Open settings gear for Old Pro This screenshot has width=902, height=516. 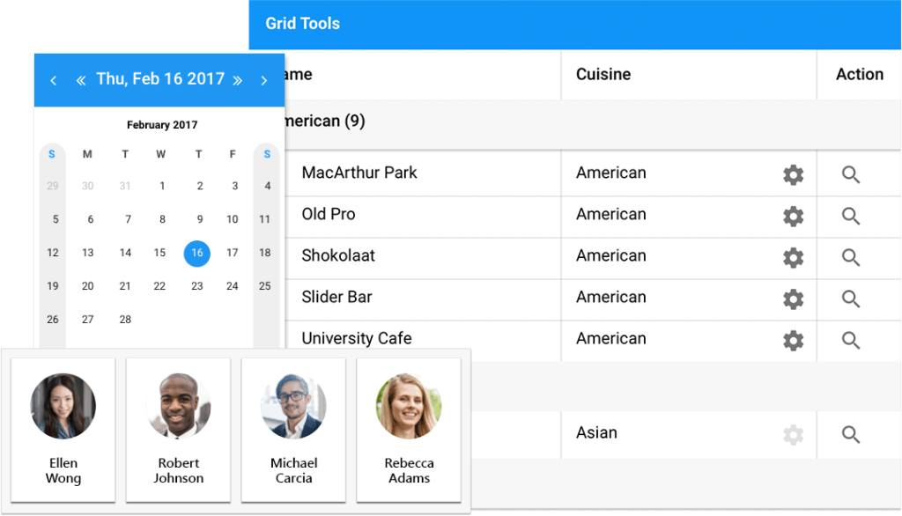tap(794, 217)
